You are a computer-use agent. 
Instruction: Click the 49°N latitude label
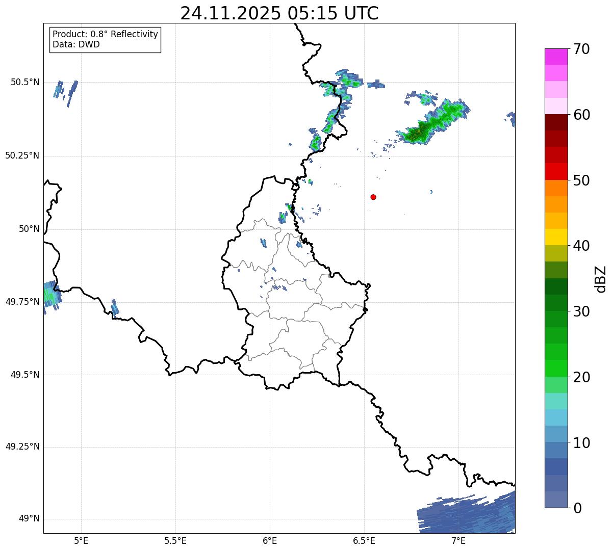pos(29,519)
